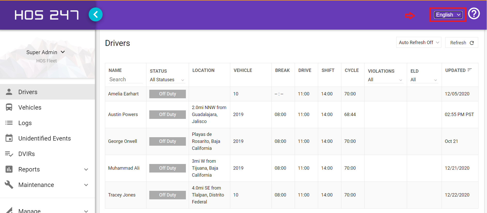Click the Reports chart icon
The height and width of the screenshot is (213, 487).
(x=9, y=169)
